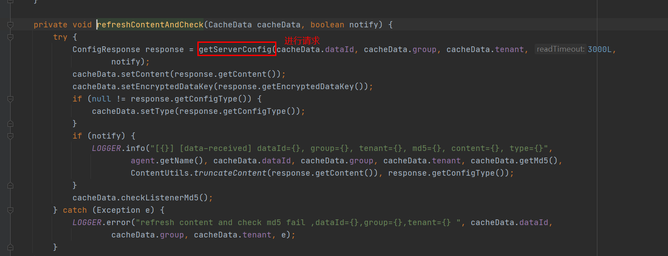Click fold-end marker above the checkListenerMd5 line

pos(11,185)
